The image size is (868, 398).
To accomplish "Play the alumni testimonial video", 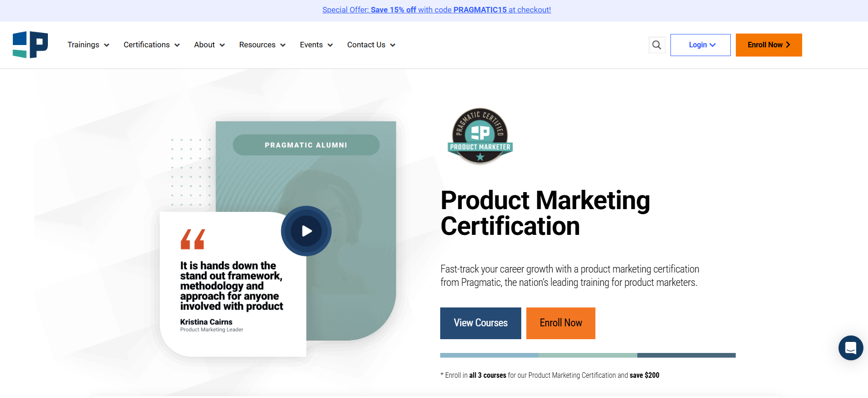I will [x=306, y=231].
